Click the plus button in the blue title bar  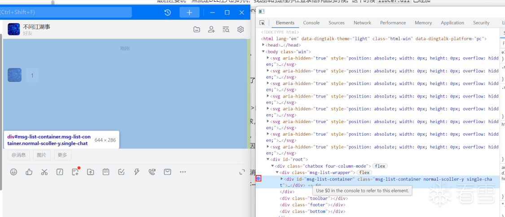[189, 13]
